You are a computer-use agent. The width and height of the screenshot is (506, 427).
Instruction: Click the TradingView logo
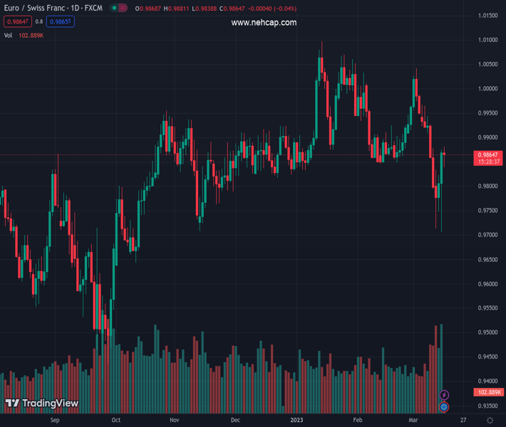42,404
